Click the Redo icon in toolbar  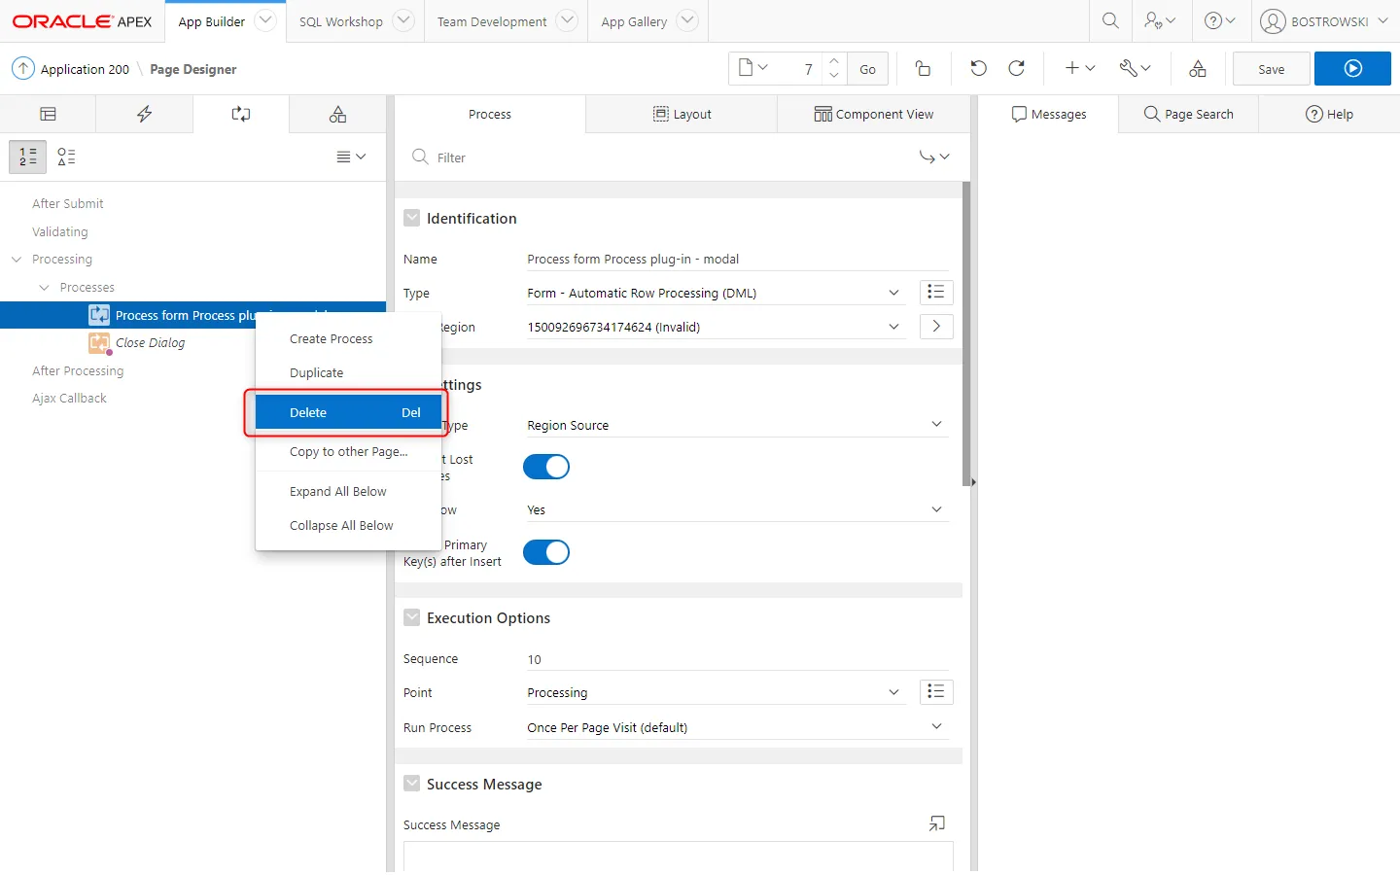(1017, 68)
